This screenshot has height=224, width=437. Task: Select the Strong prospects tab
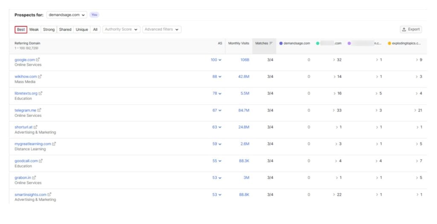49,29
